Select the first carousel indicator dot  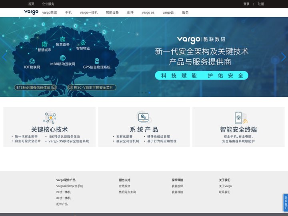click(139, 93)
